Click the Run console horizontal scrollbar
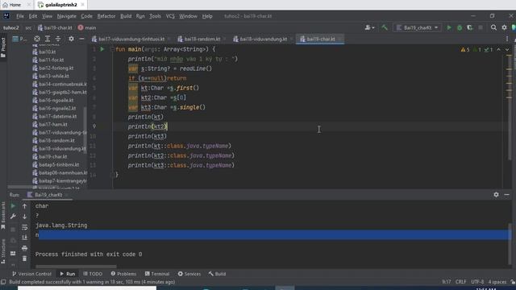Image resolution: width=516 pixels, height=290 pixels. click(76, 267)
